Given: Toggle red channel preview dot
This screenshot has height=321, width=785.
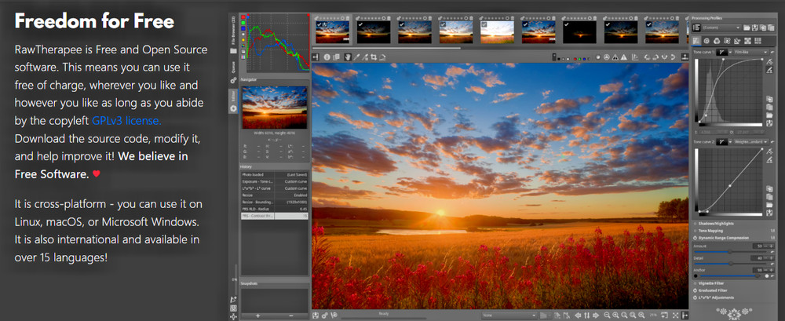Looking at the screenshot, I should pyautogui.click(x=575, y=59).
